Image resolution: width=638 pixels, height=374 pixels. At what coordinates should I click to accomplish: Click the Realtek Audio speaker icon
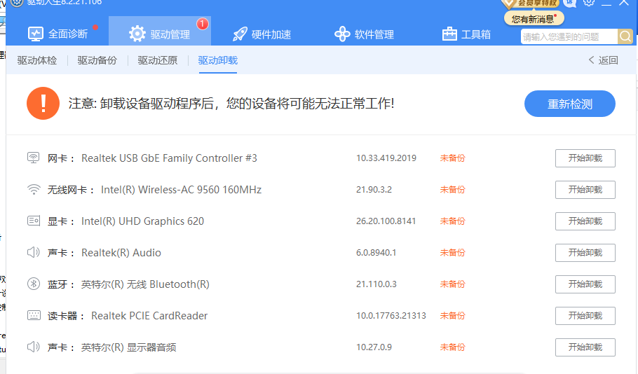pos(34,252)
